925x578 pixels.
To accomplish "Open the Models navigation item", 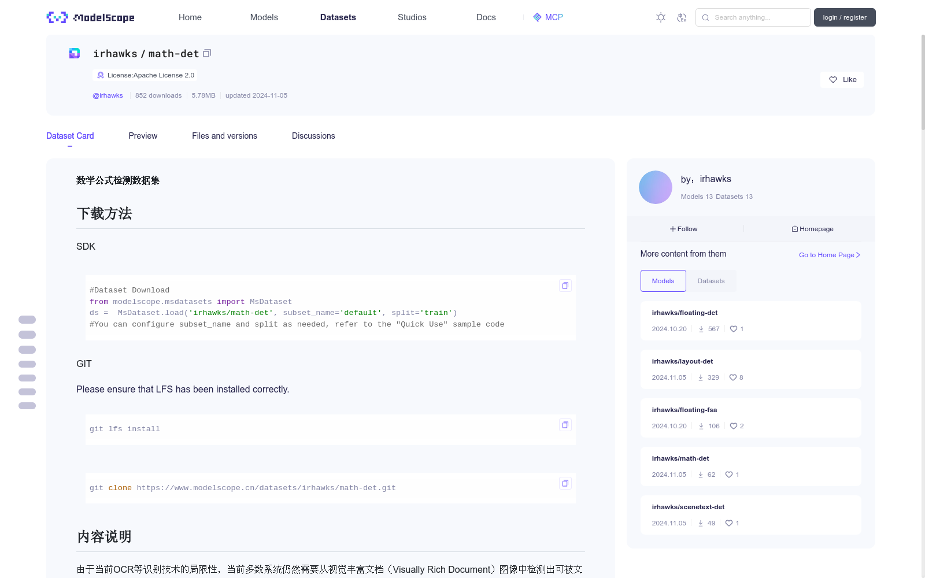I will (x=264, y=17).
